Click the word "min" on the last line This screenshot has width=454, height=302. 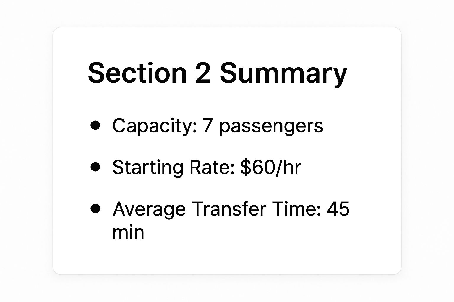128,232
